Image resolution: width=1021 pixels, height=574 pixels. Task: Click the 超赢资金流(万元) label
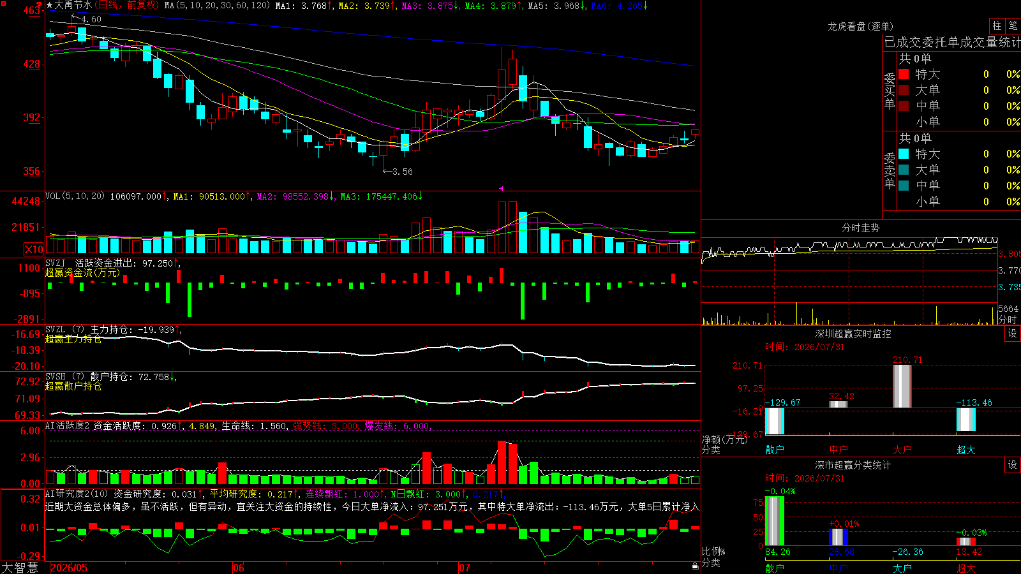82,272
